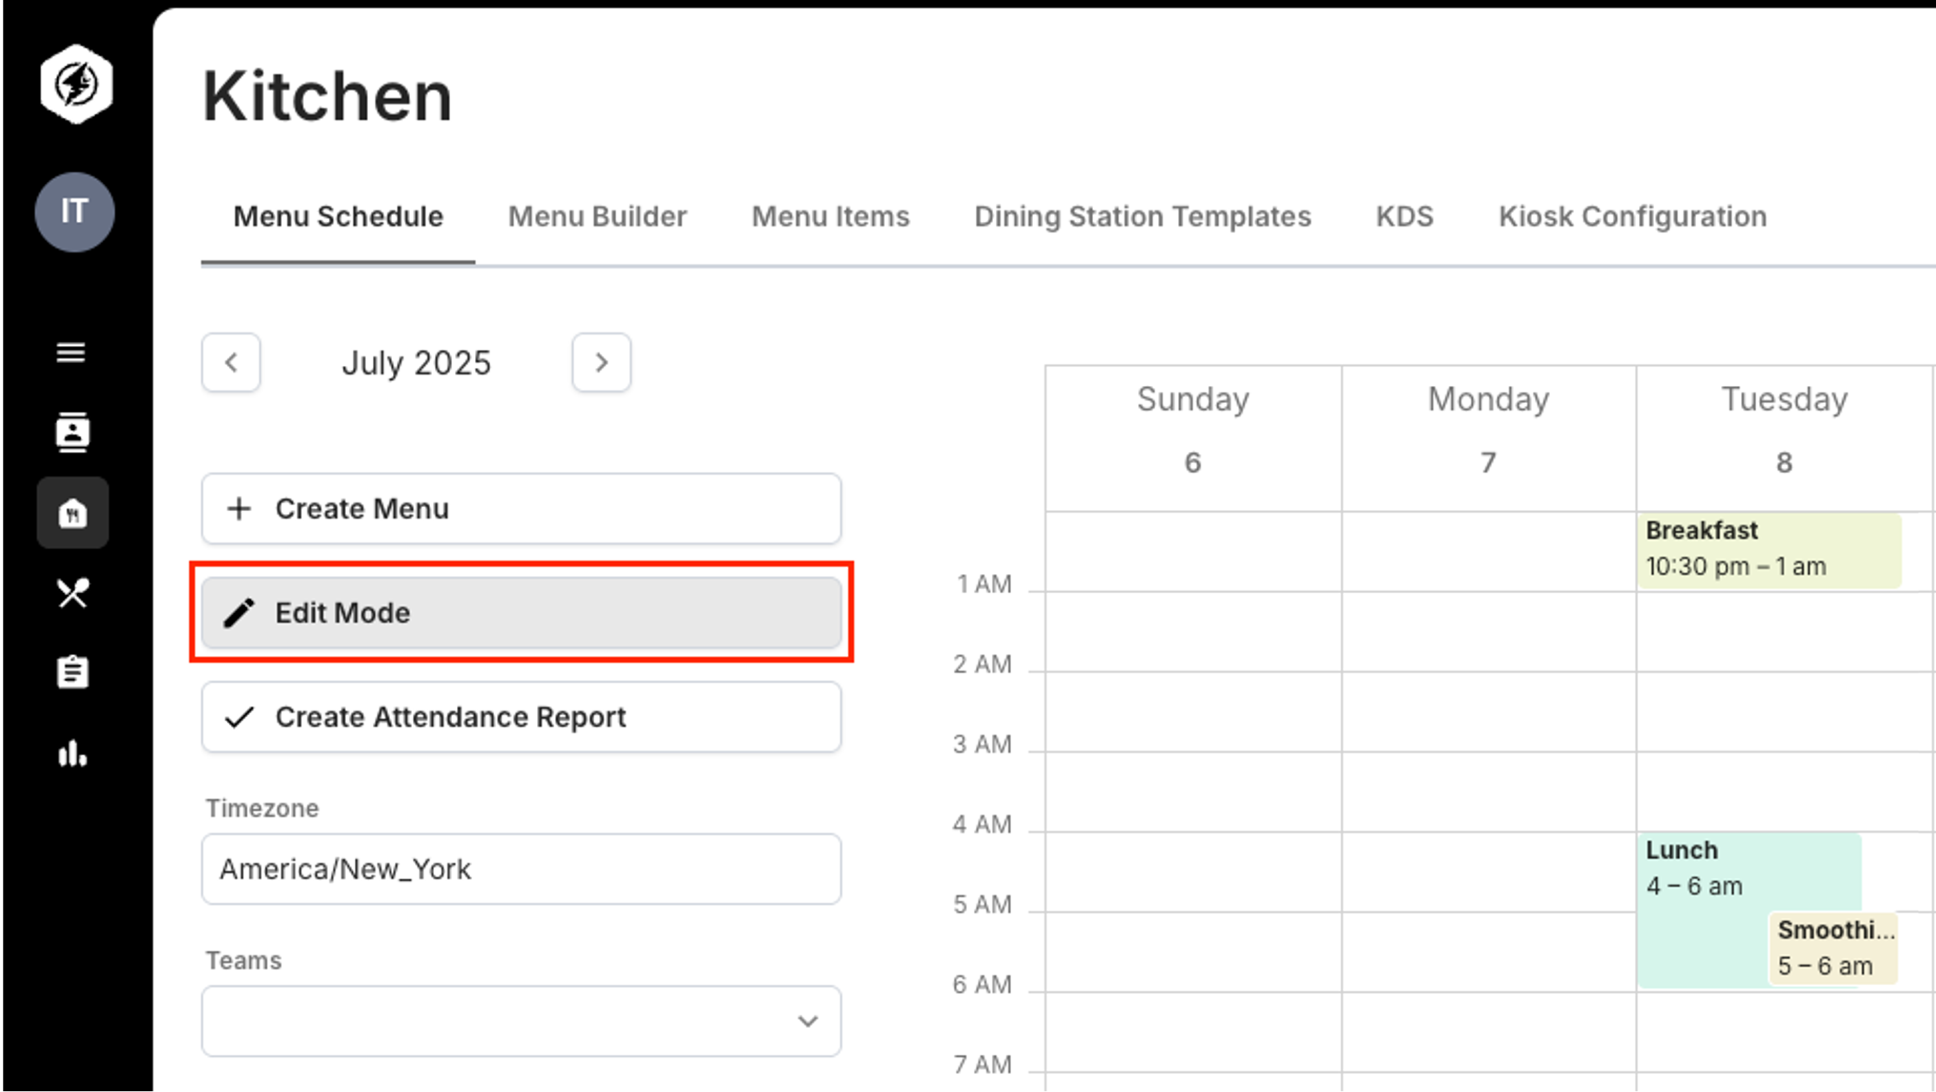This screenshot has height=1092, width=1936.
Task: Click the 4 AM time label
Action: [x=981, y=825]
